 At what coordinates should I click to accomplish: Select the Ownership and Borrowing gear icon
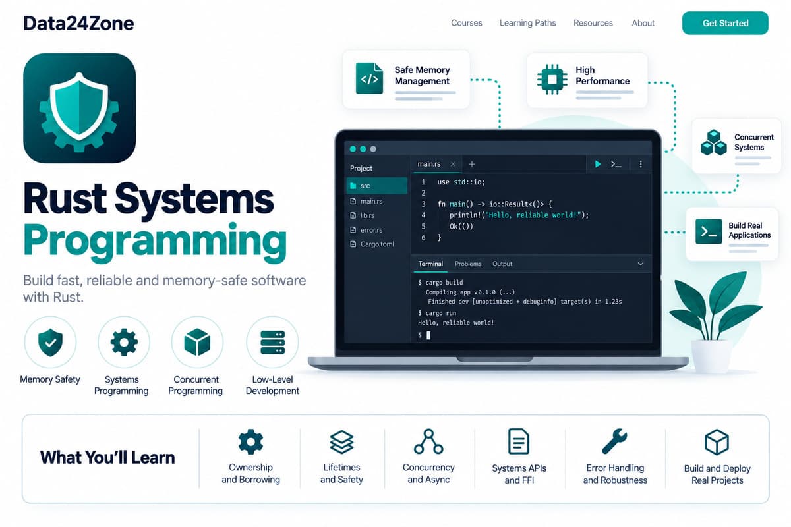click(x=250, y=441)
